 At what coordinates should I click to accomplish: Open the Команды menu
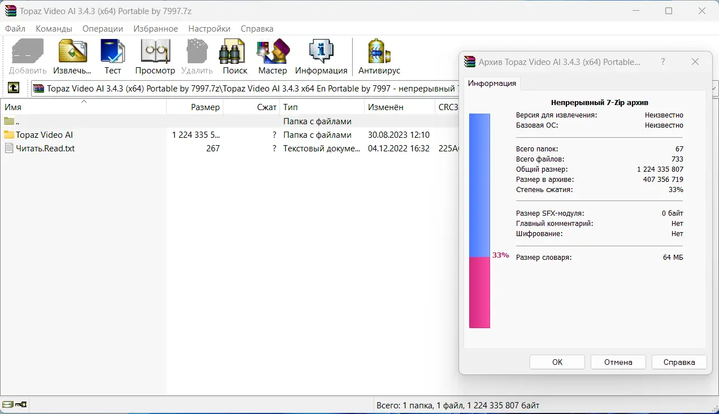[54, 28]
